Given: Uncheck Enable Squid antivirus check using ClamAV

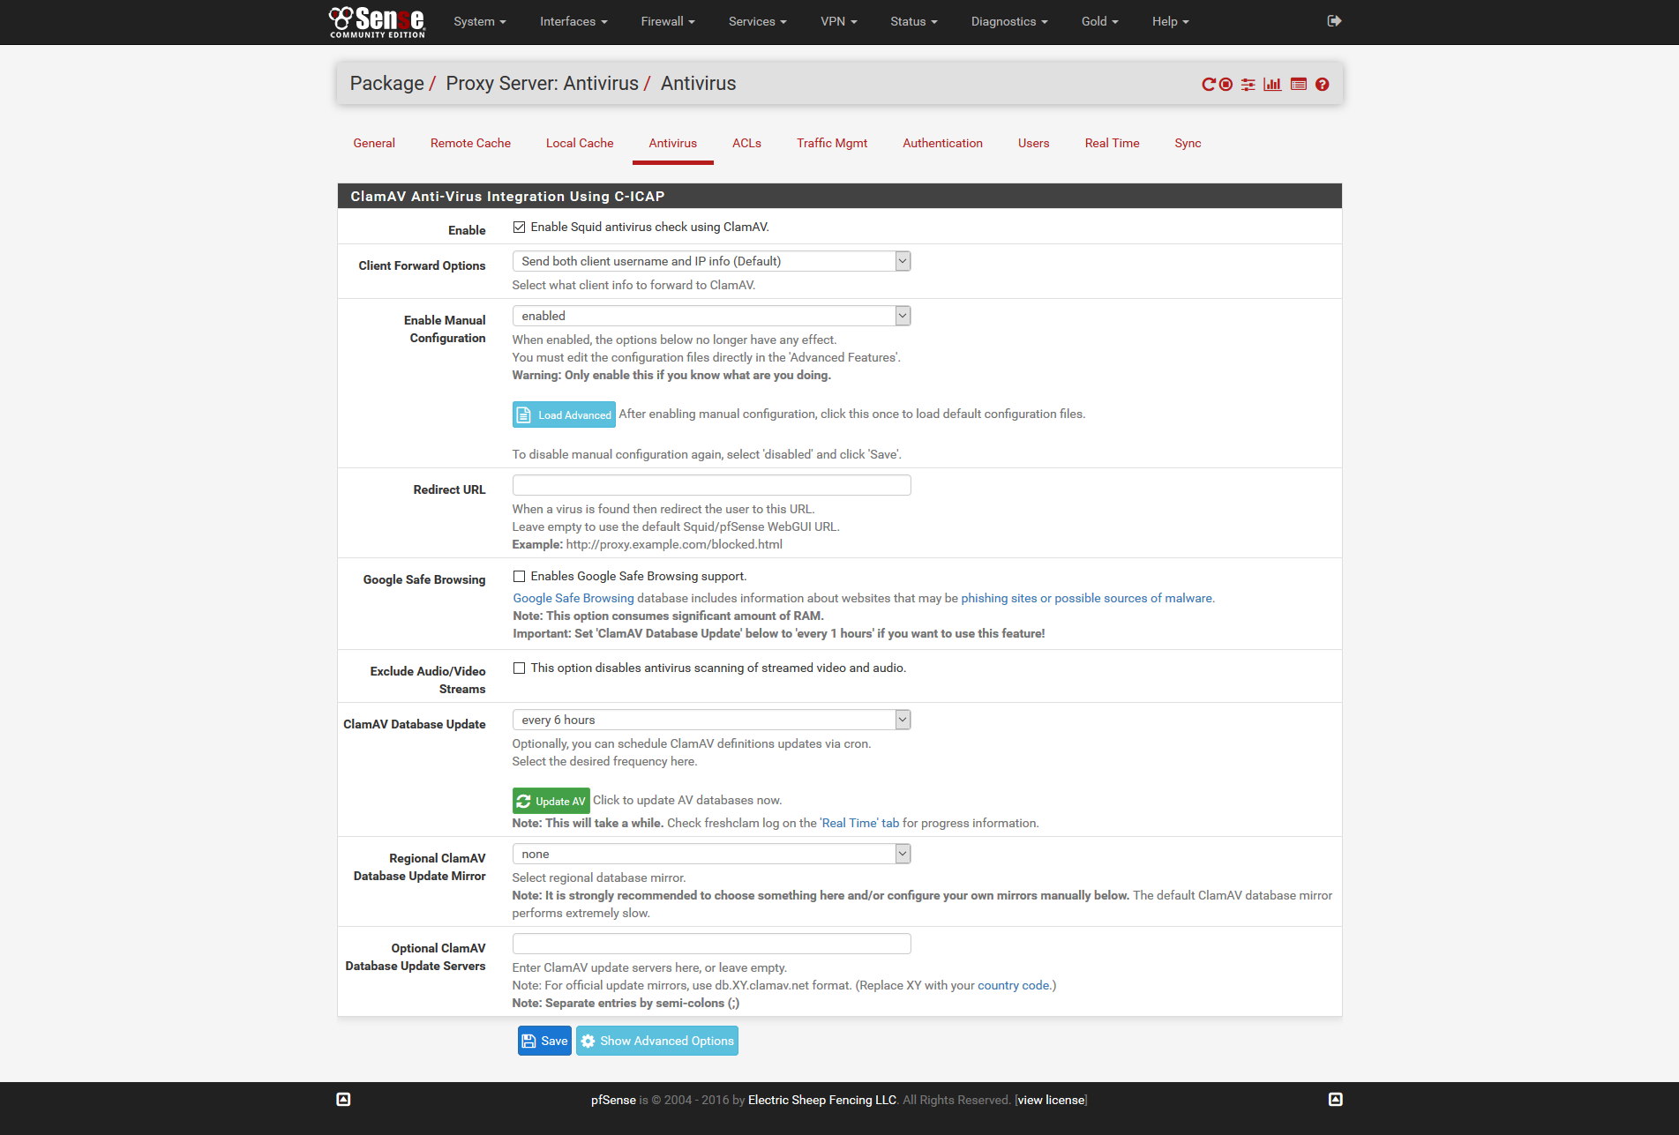Looking at the screenshot, I should coord(520,228).
